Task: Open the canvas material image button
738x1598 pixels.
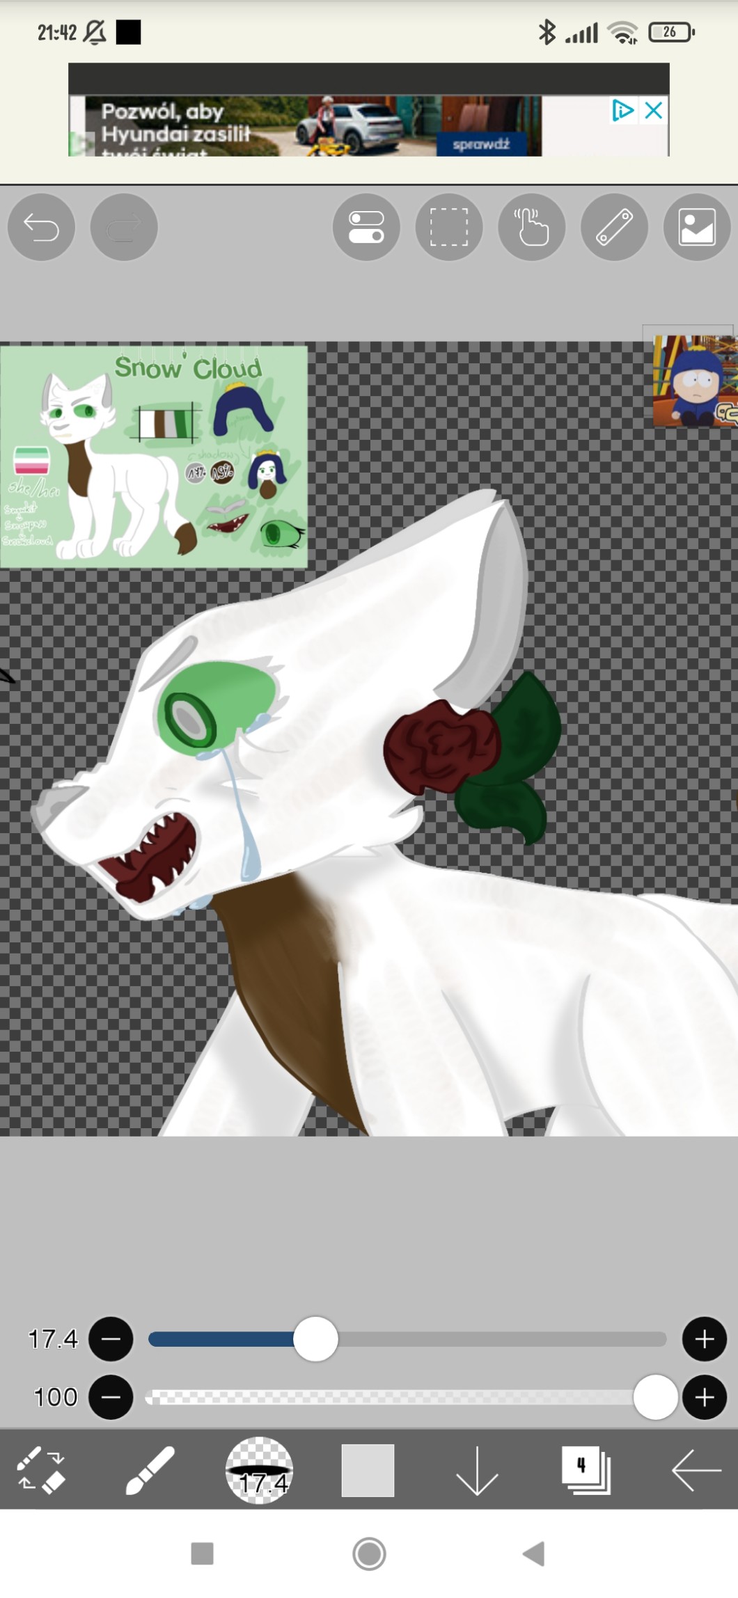Action: point(697,227)
